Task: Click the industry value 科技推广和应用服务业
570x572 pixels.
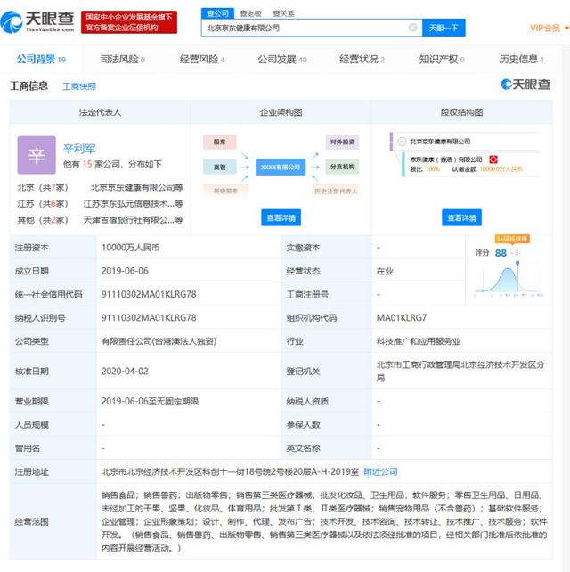Action: click(x=419, y=341)
